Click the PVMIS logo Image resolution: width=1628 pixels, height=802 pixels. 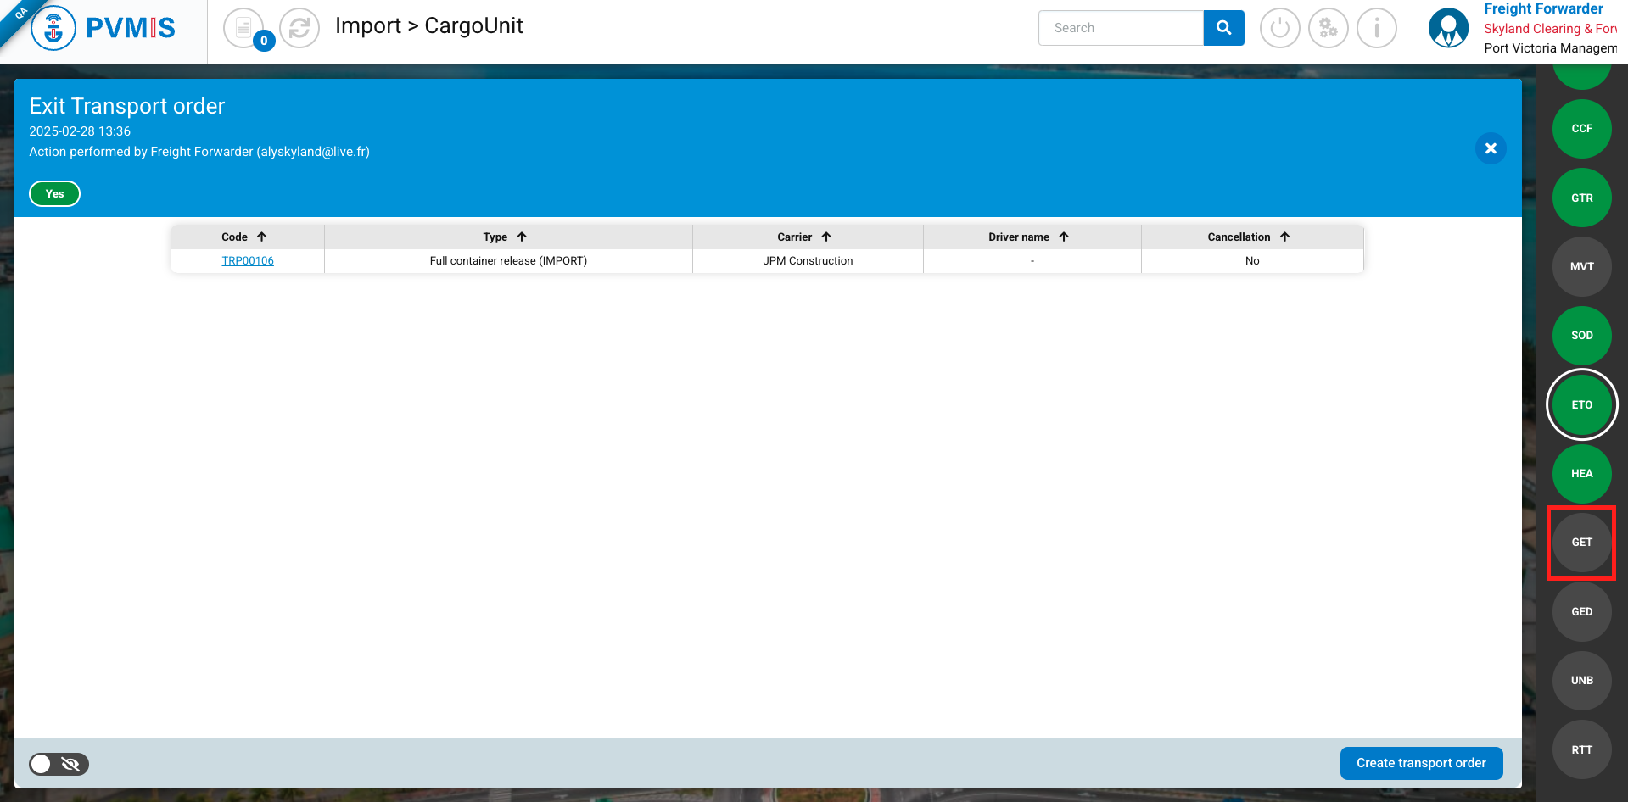coord(103,28)
